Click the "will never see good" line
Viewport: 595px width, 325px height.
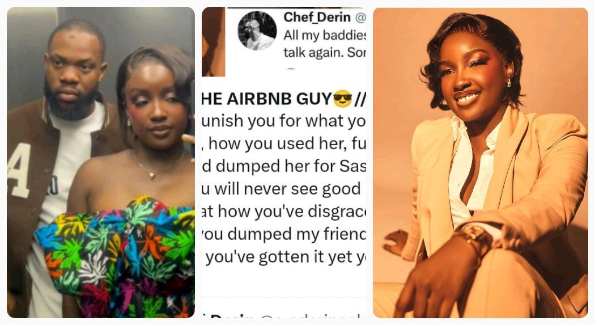(283, 189)
